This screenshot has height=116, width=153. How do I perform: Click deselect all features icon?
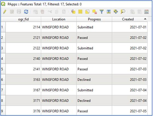click(95, 12)
